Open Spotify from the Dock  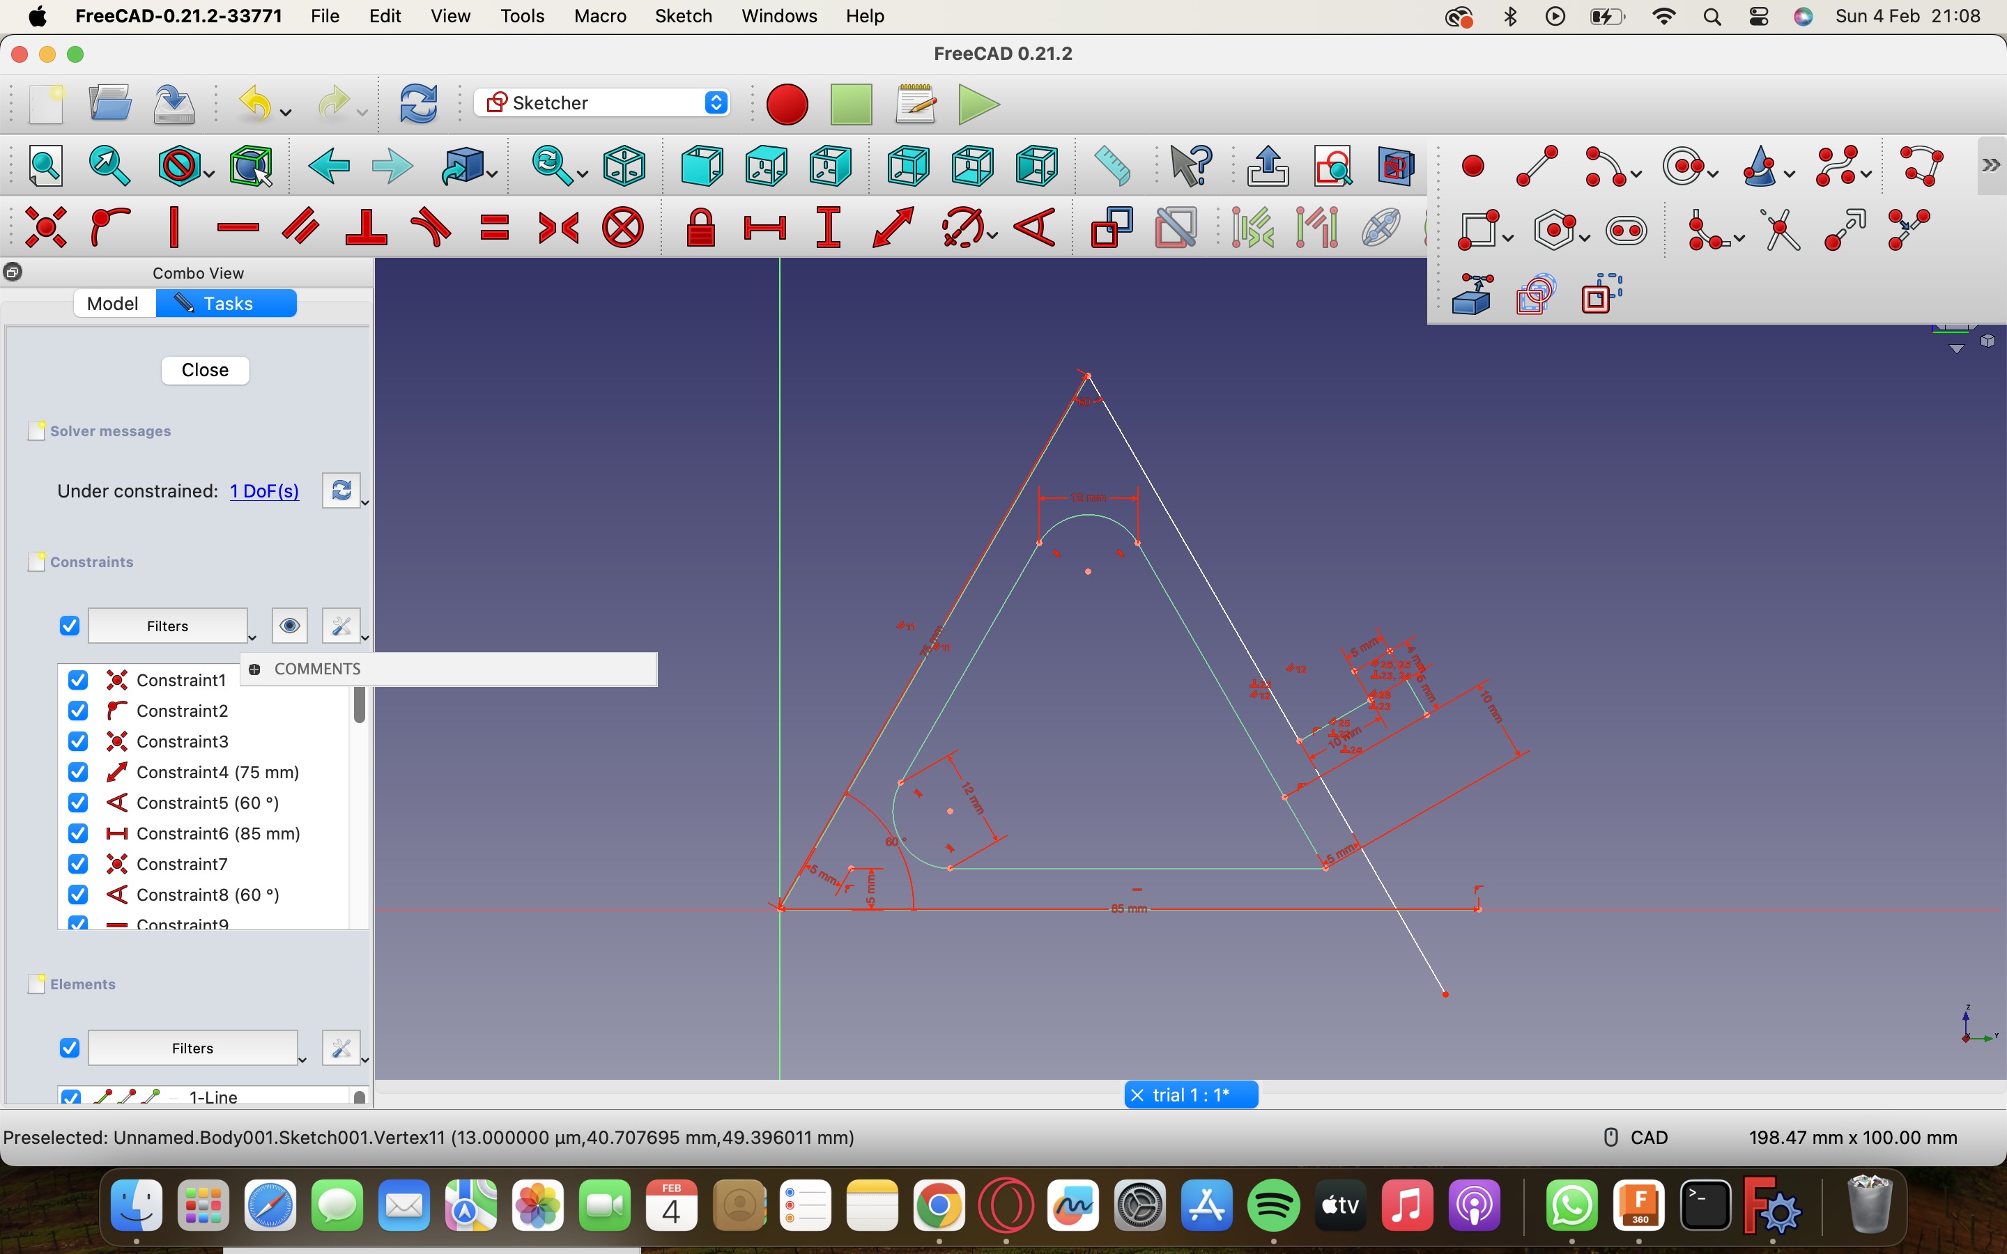(1273, 1205)
